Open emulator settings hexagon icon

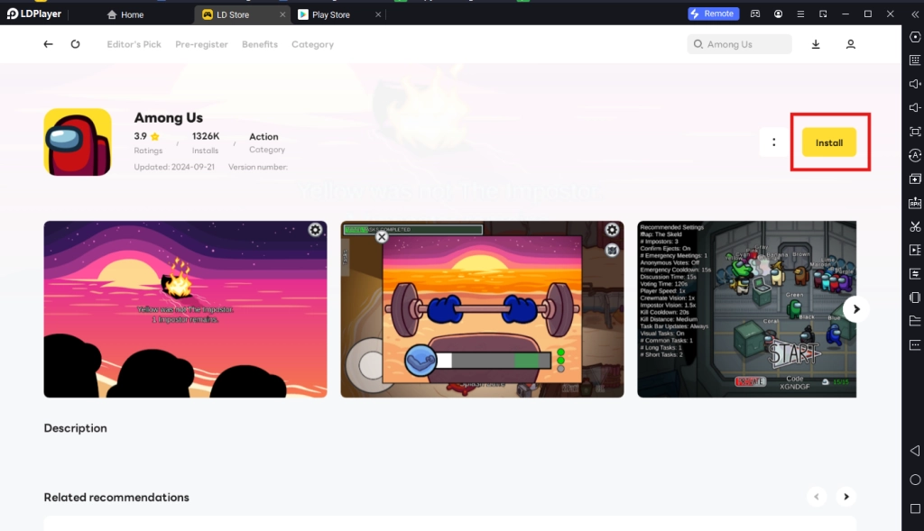(x=915, y=36)
